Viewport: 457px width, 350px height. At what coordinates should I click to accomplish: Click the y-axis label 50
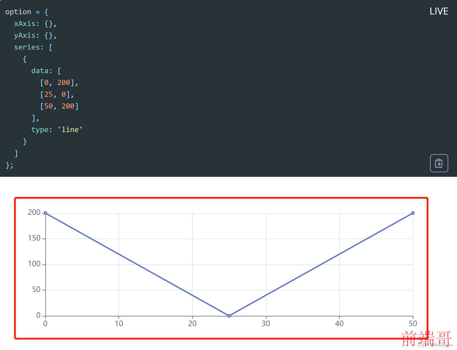tap(36, 290)
